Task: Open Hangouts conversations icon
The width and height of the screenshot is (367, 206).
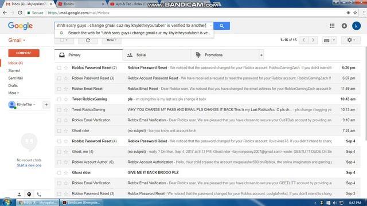Action: [29, 195]
